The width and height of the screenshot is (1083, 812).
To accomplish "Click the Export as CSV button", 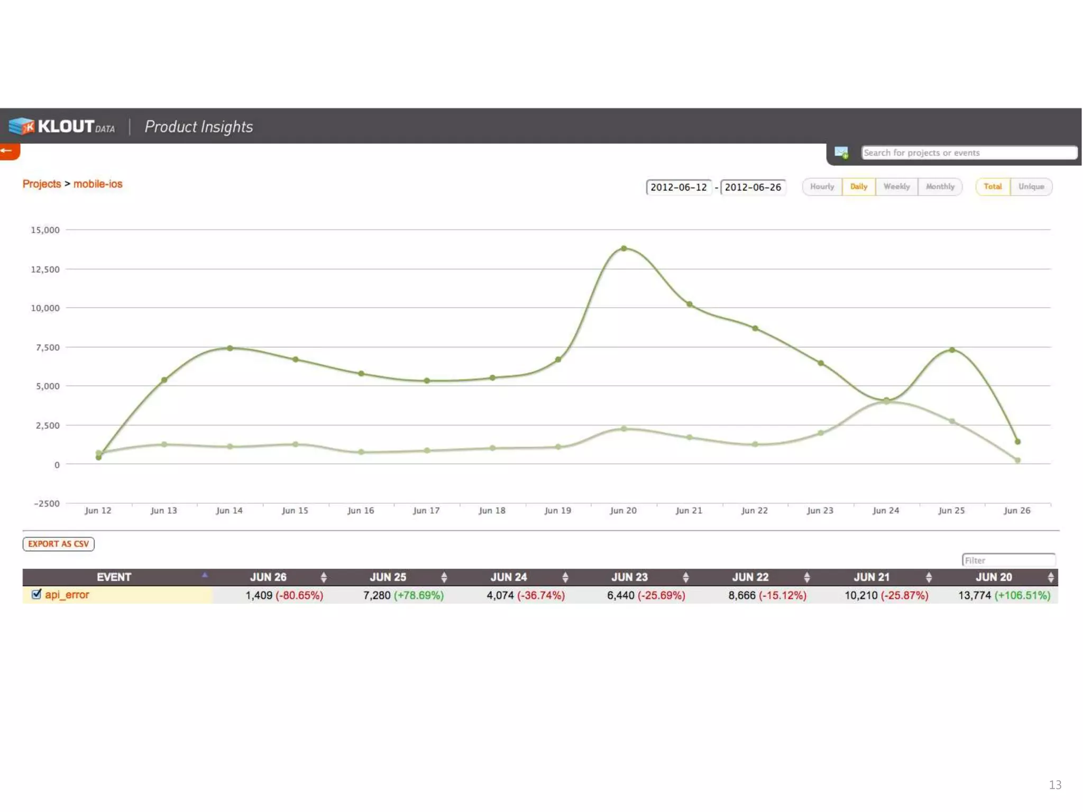I will [x=58, y=544].
